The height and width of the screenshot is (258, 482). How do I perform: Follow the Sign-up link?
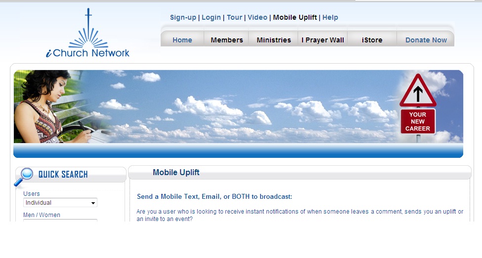(x=183, y=17)
